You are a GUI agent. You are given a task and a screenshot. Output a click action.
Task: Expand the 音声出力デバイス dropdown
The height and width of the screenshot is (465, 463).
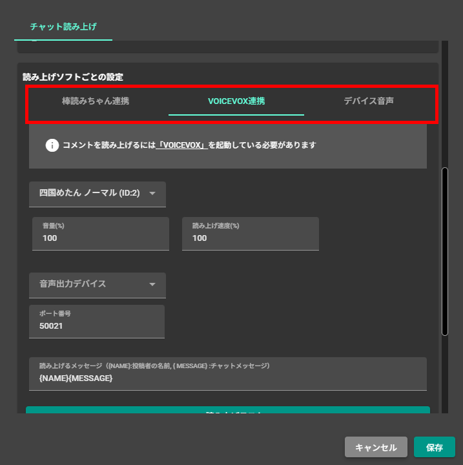coord(98,285)
